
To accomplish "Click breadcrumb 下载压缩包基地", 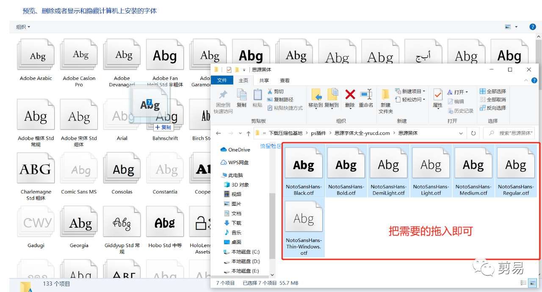I will tap(286, 133).
